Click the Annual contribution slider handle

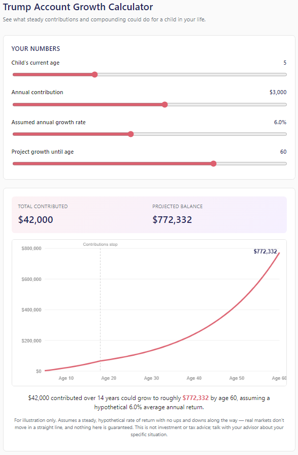(164, 104)
